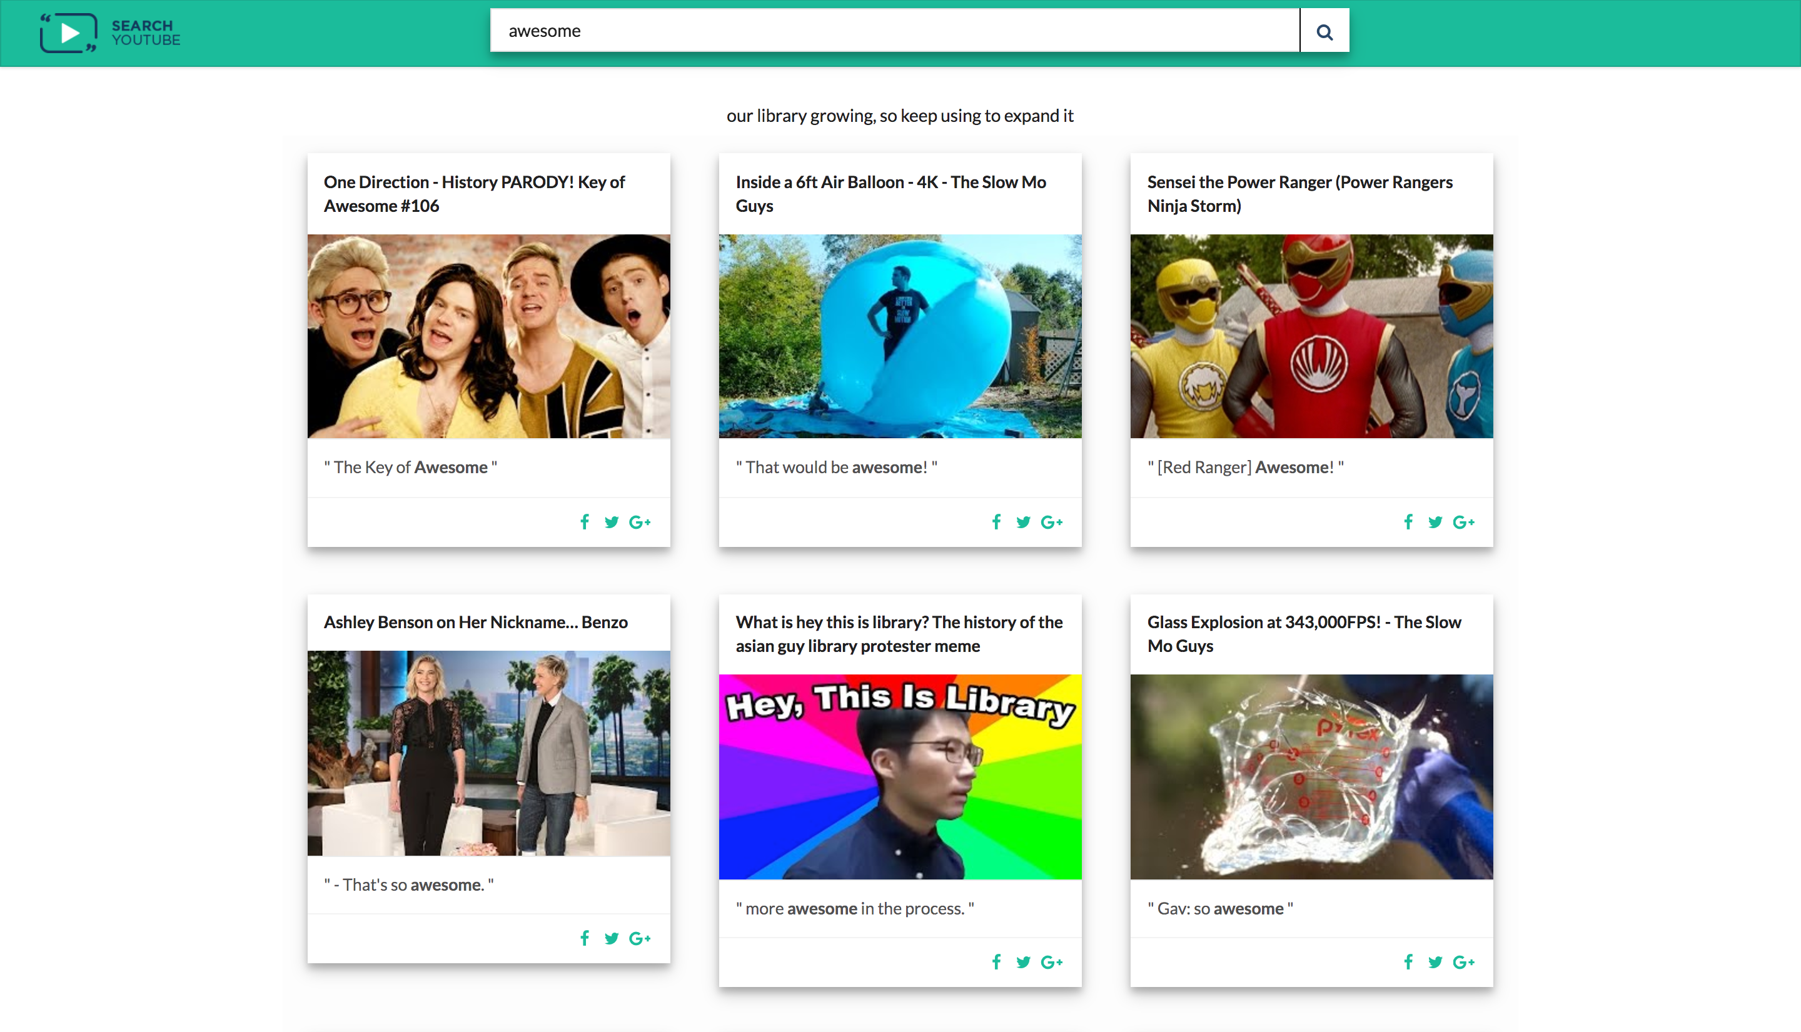1801x1032 pixels.
Task: Share the Power Ranger video on Twitter
Action: [x=1435, y=522]
